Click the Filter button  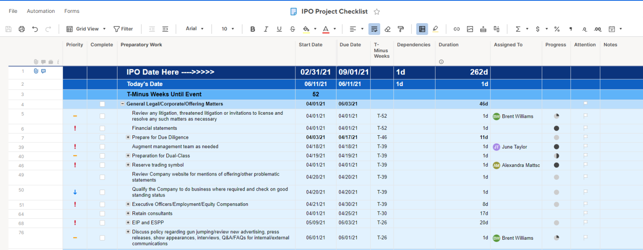coord(123,29)
